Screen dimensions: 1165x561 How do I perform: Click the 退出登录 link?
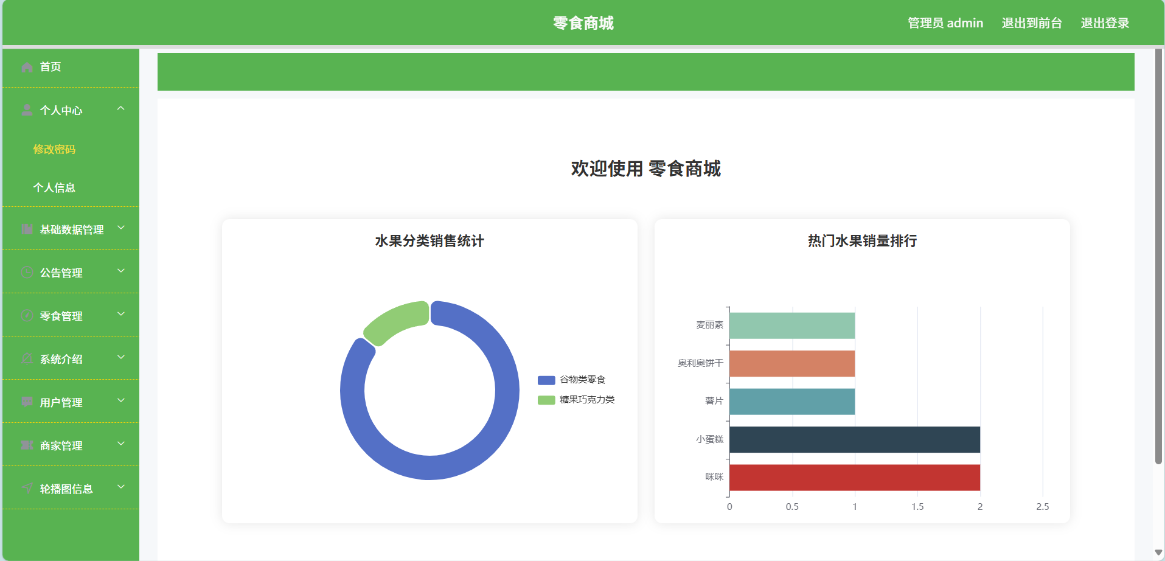(x=1105, y=23)
